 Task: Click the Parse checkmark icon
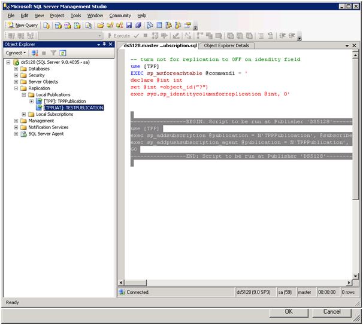(x=137, y=36)
